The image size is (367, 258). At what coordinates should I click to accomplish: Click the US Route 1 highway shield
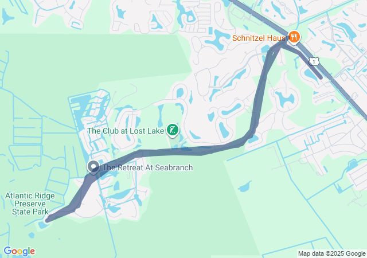click(x=314, y=61)
